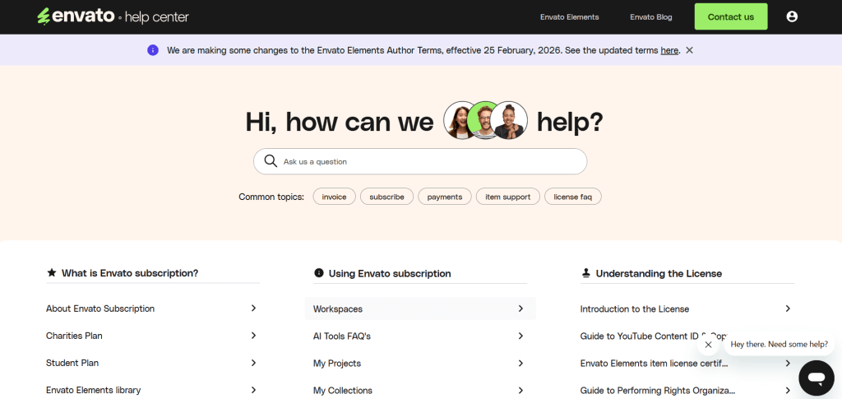Open the About Envato Subscription article

[100, 309]
